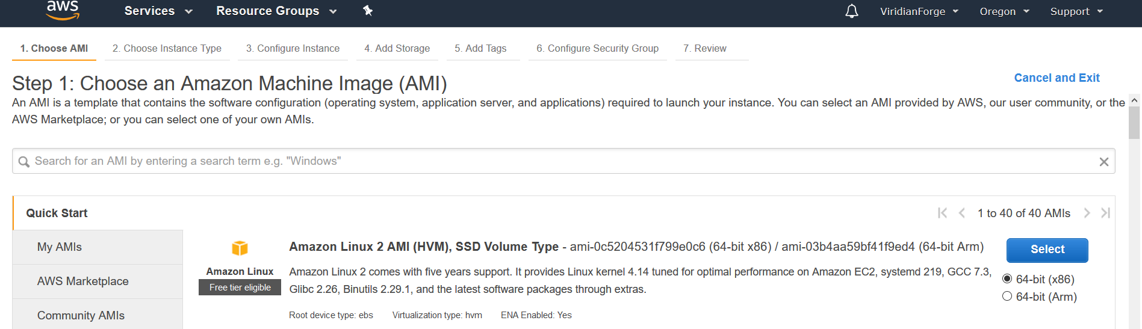Click the page scrollbar thumb
Screen dimensions: 1142x329
coord(1134,123)
